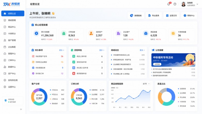This screenshot has height=114, width=202.
Task: Click the 系统状态 shield icon
Action: [x=5, y=101]
